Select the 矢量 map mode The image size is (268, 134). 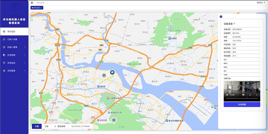pyautogui.click(x=37, y=126)
